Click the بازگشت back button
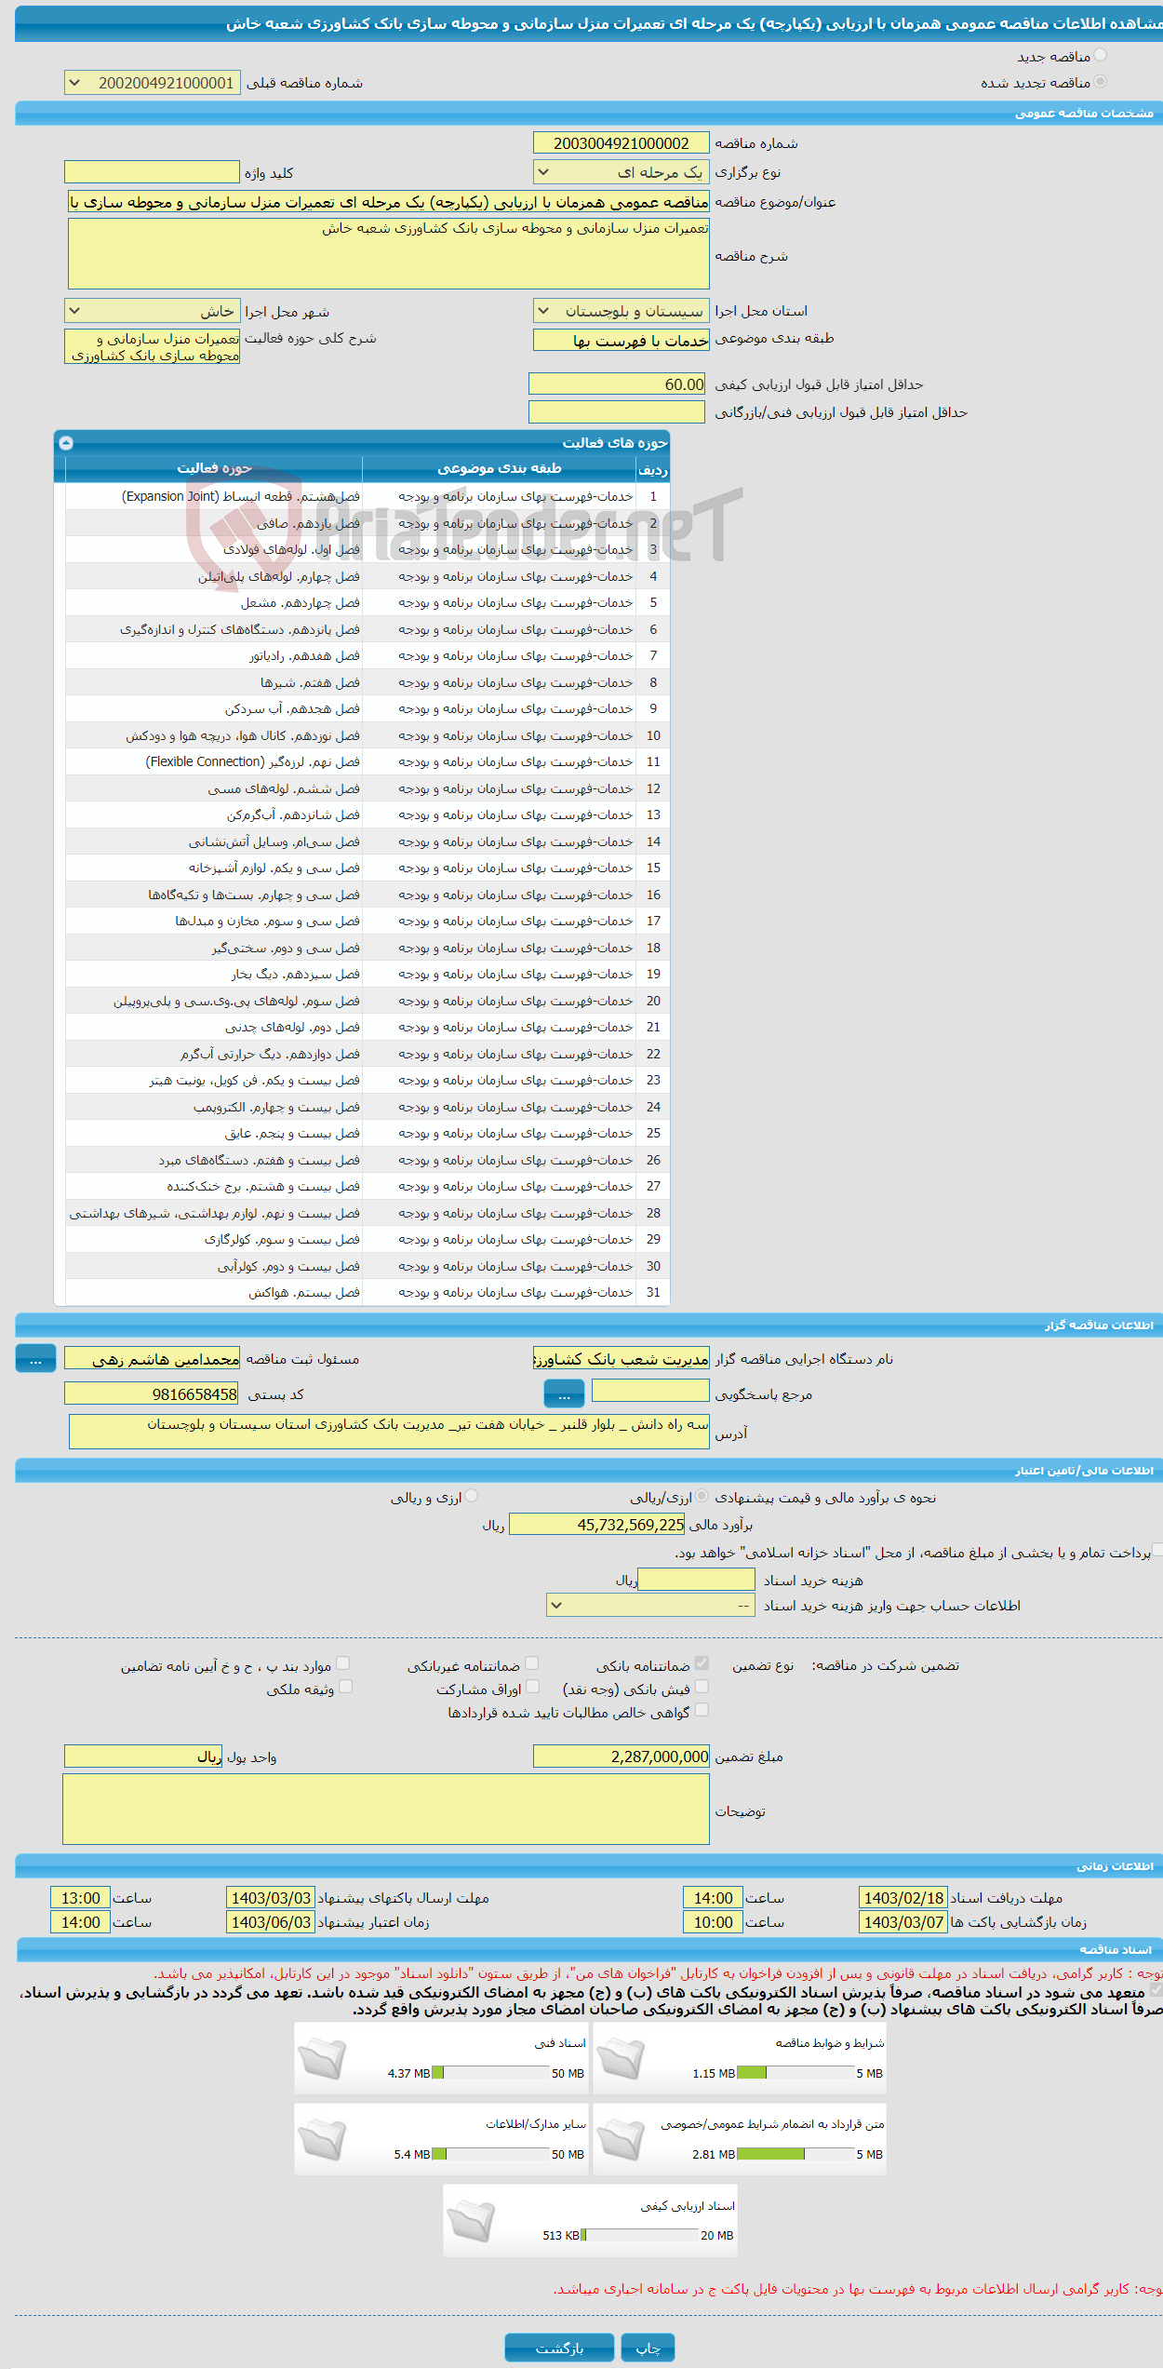The height and width of the screenshot is (2369, 1163). 560,2348
